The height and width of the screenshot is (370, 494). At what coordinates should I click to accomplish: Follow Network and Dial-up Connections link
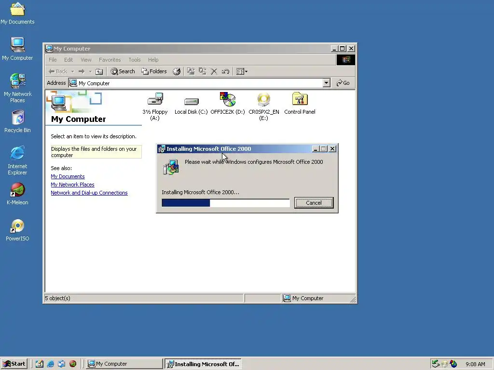pos(89,193)
